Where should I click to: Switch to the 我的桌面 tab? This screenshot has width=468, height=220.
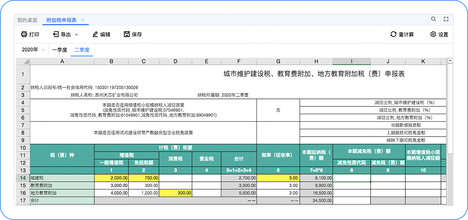tap(27, 20)
